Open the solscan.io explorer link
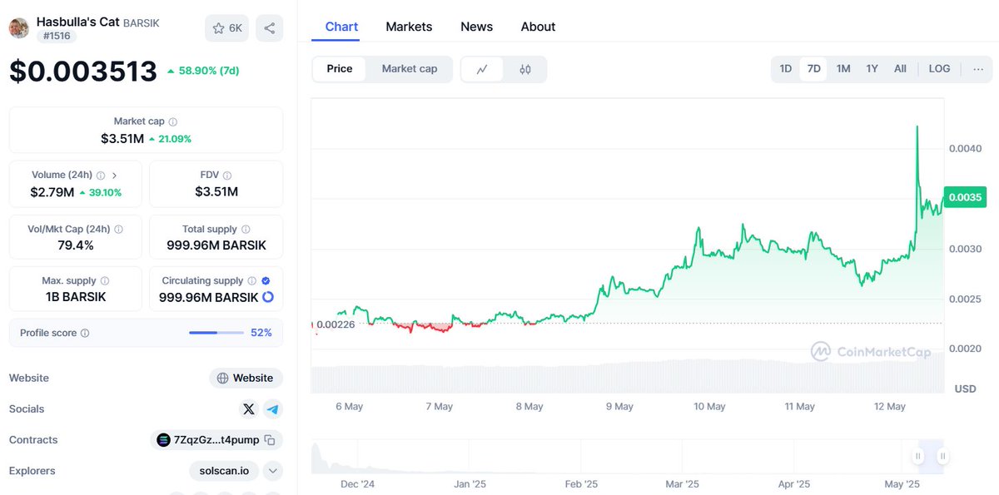Image resolution: width=999 pixels, height=495 pixels. (x=224, y=471)
